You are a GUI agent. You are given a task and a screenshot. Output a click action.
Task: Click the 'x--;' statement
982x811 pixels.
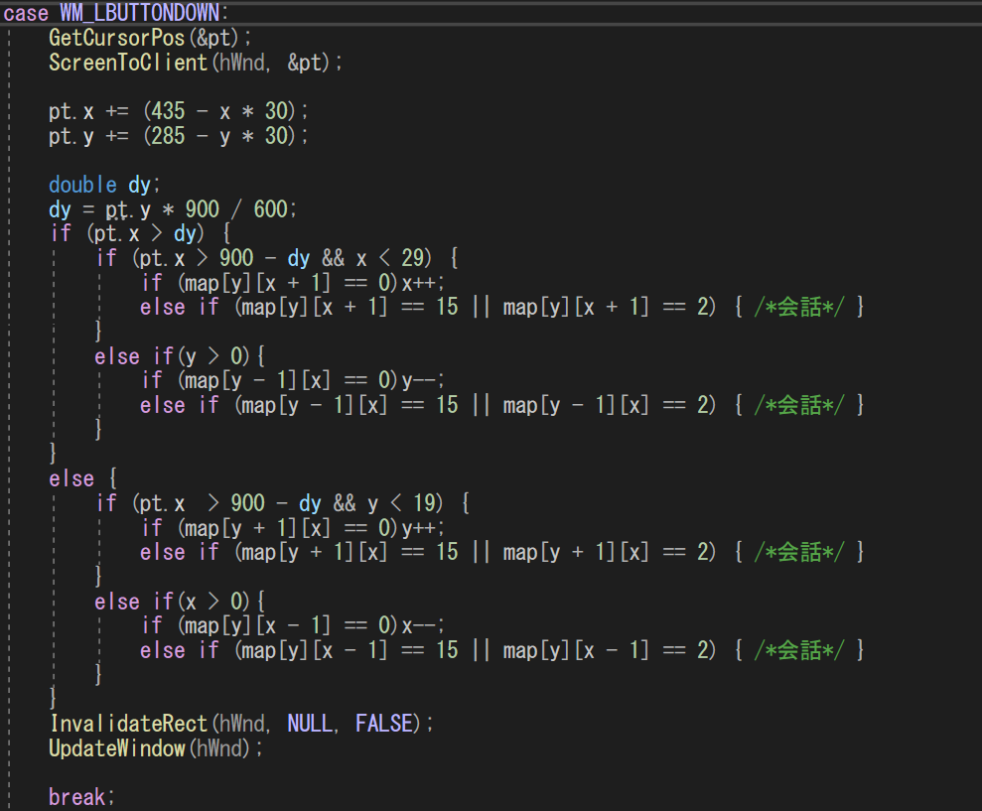tap(423, 626)
